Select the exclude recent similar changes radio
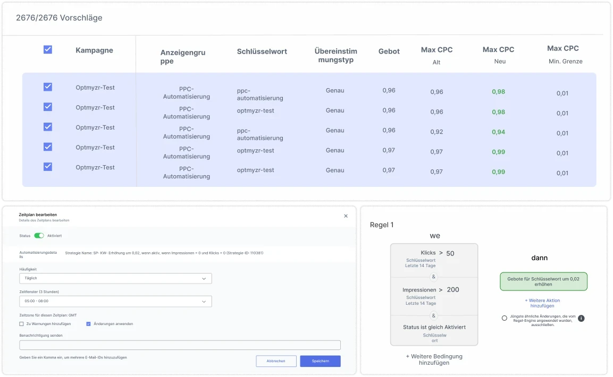This screenshot has width=613, height=377. click(504, 318)
